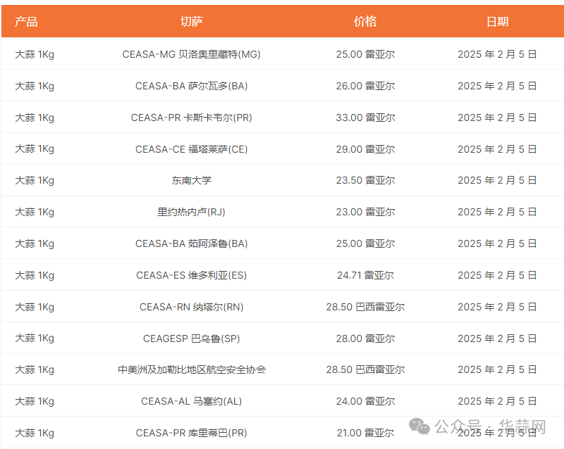Select cell CEASA-RN 纳塔尔(RN)
The width and height of the screenshot is (564, 449).
[191, 307]
